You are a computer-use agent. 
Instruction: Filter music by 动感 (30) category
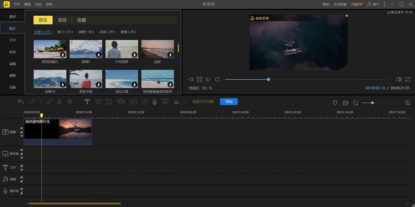pyautogui.click(x=86, y=32)
